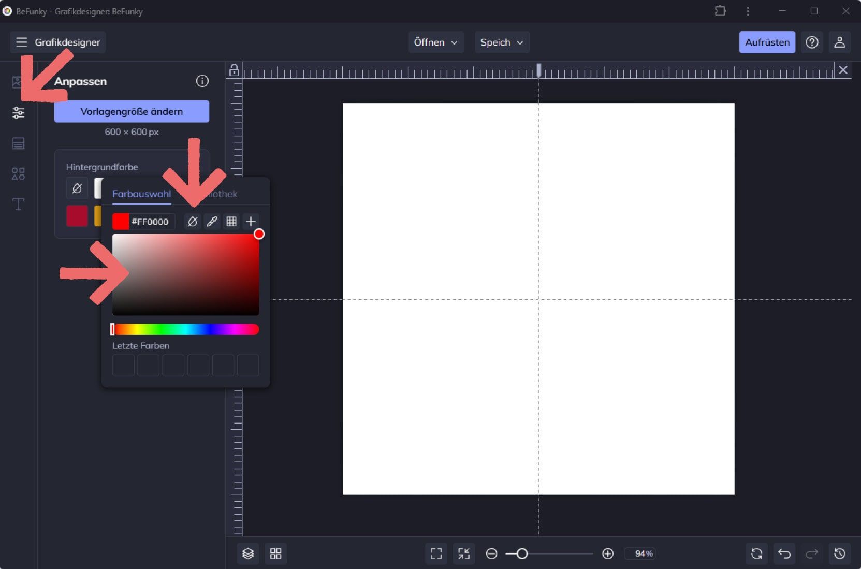Screen dimensions: 861x569
Task: Expand the Speich dropdown
Action: pyautogui.click(x=502, y=42)
